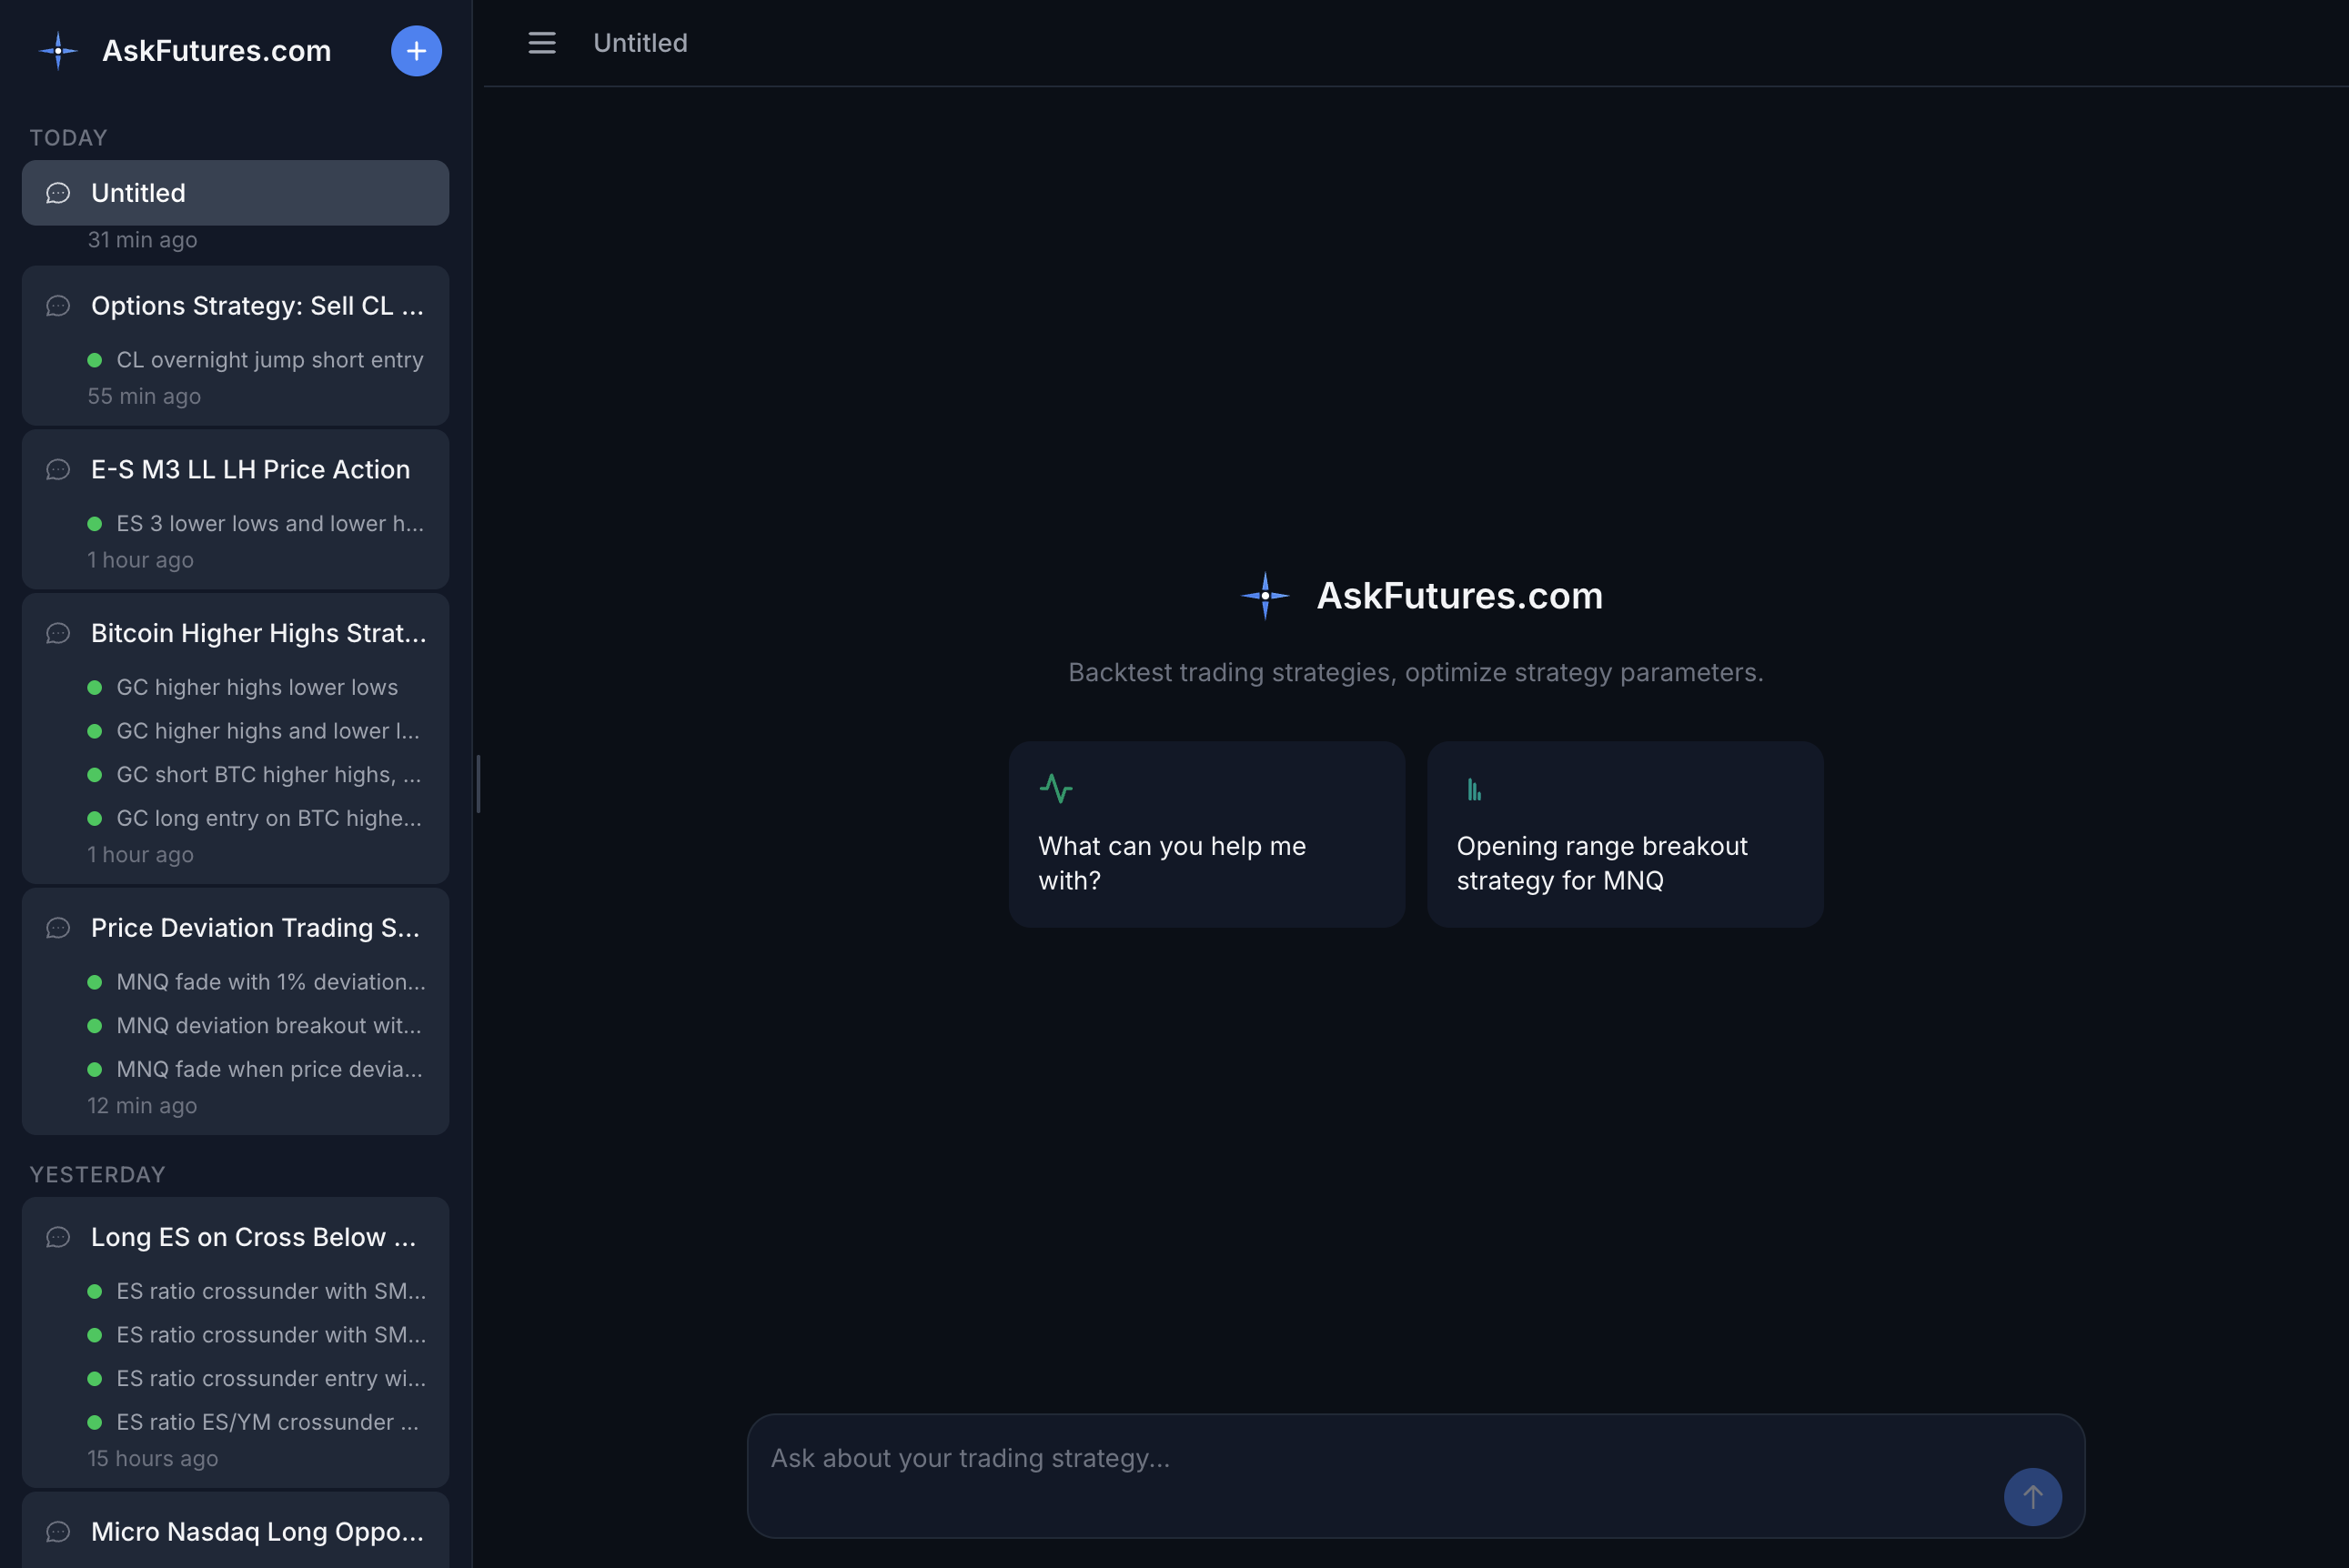Viewport: 2349px width, 1568px height.
Task: Select 'GC long entry on BTC highe...' strategy
Action: pos(255,818)
